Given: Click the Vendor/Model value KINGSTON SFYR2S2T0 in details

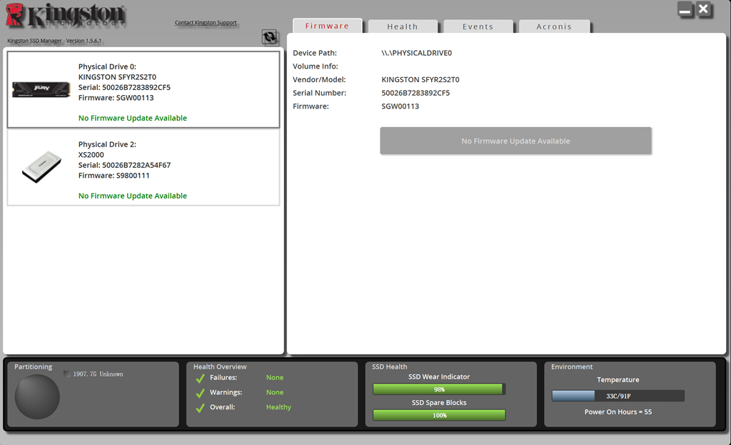Looking at the screenshot, I should pos(420,79).
